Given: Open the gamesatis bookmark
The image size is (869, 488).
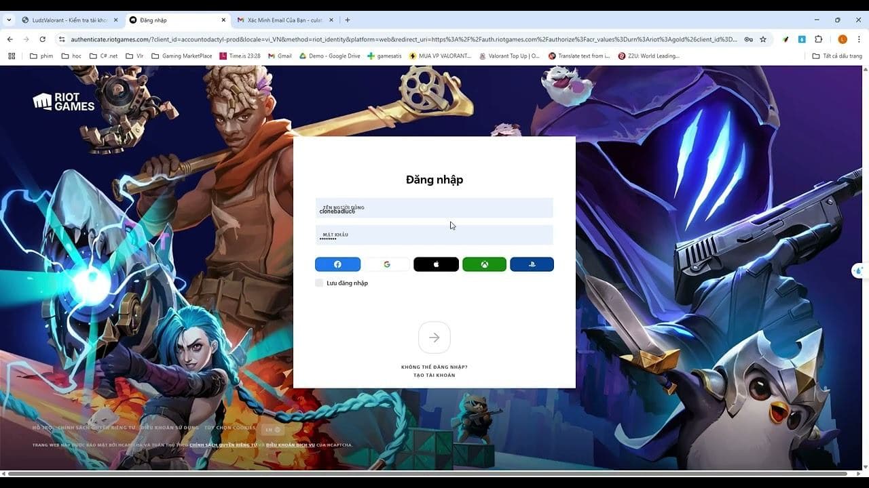Looking at the screenshot, I should 385,56.
